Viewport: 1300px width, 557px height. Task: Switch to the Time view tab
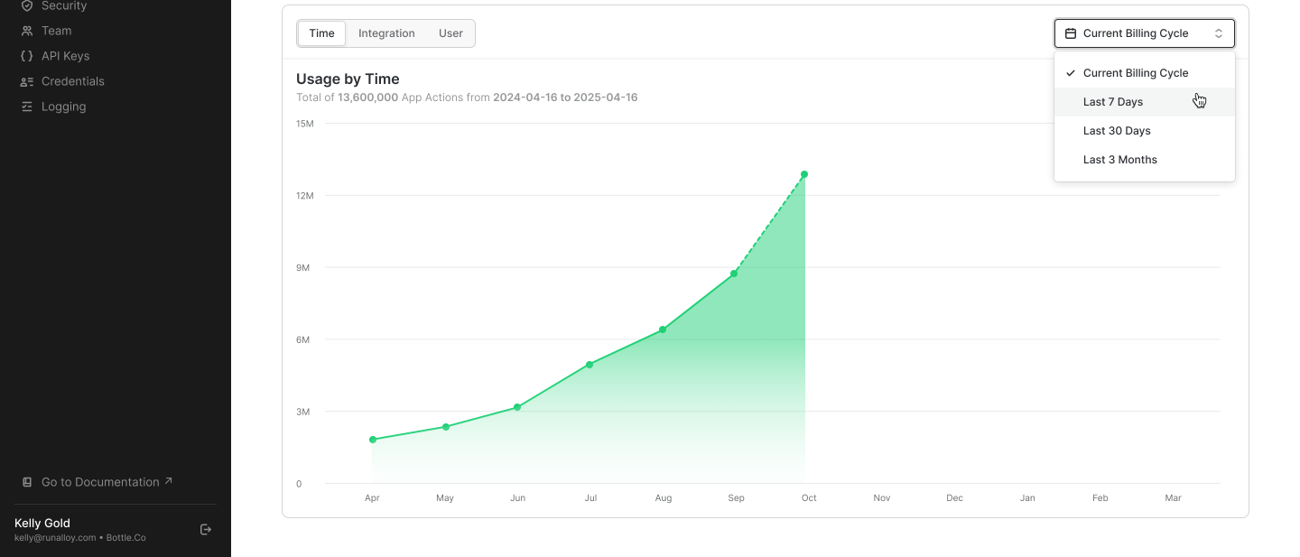pyautogui.click(x=321, y=33)
